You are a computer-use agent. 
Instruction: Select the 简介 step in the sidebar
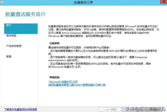click(21, 29)
